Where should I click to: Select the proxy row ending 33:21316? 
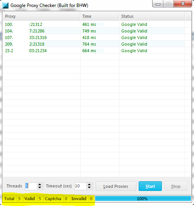94,37
